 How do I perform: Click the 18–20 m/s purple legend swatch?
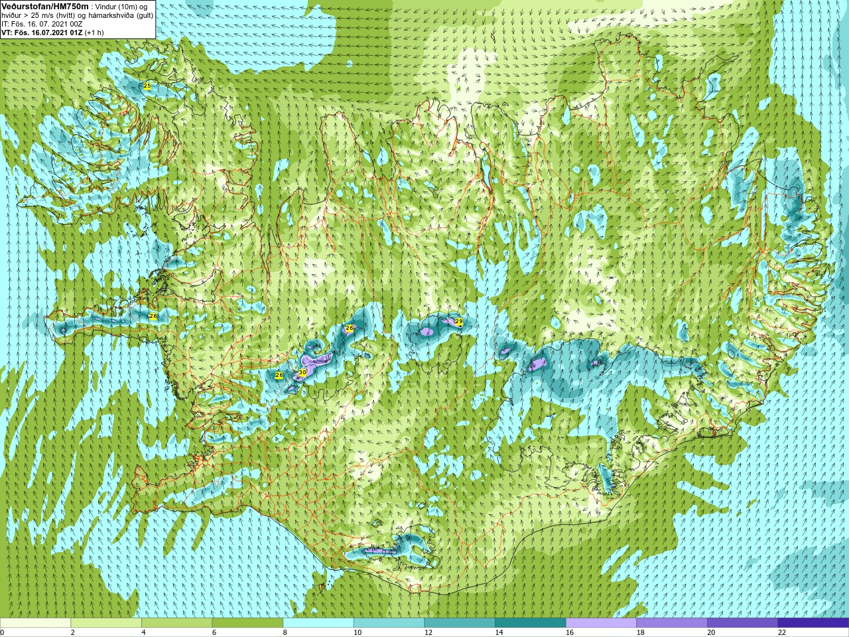click(x=672, y=623)
